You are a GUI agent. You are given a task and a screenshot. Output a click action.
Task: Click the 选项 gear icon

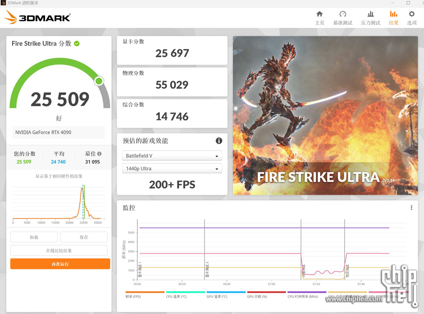tap(411, 14)
